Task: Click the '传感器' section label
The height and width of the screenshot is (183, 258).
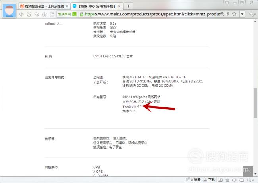Action: (x=50, y=139)
